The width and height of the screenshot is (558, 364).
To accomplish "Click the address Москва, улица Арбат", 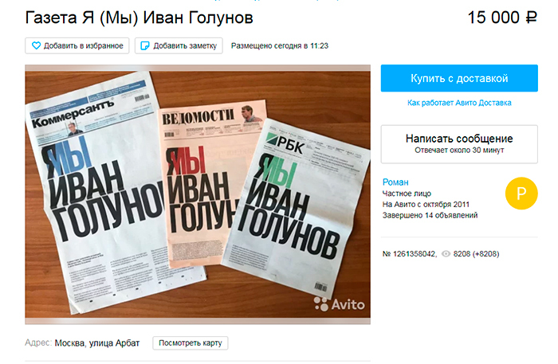I will tap(97, 343).
